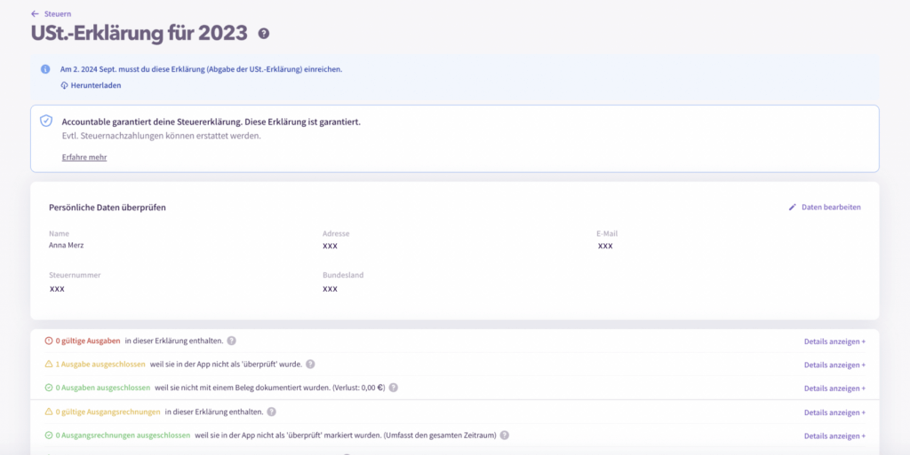The height and width of the screenshot is (455, 910).
Task: Open the Erfahre mehr link
Action: point(84,157)
